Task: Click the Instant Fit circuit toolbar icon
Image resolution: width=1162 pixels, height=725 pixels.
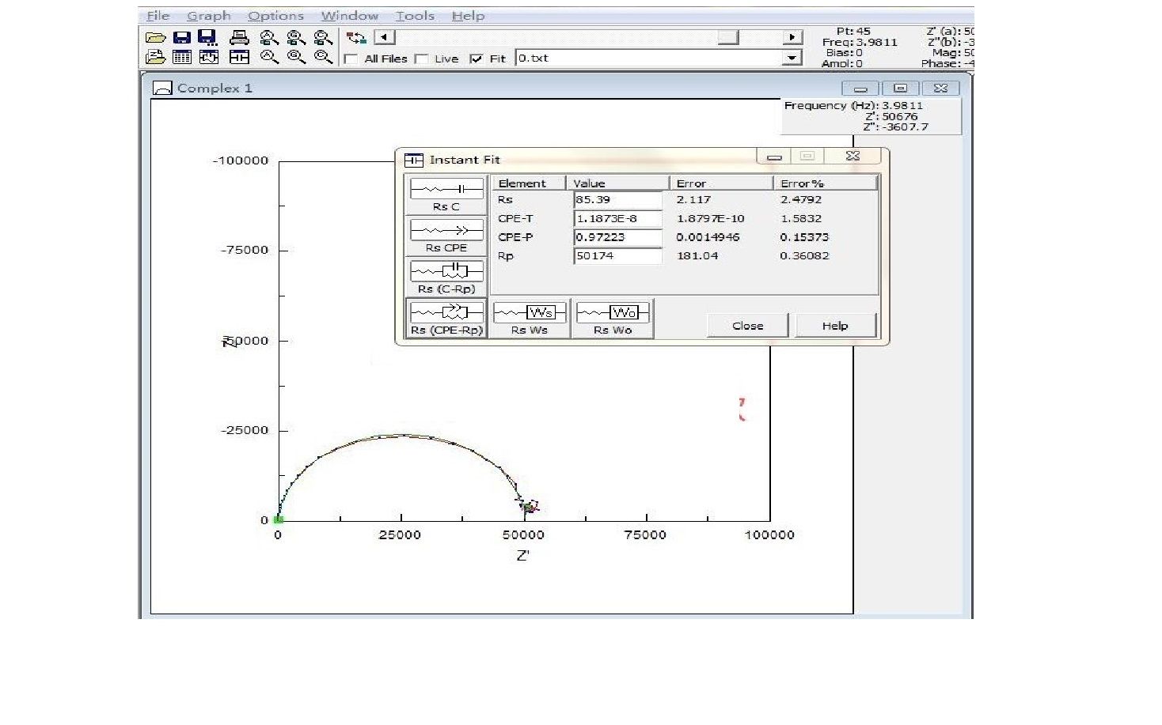Action: coord(239,57)
